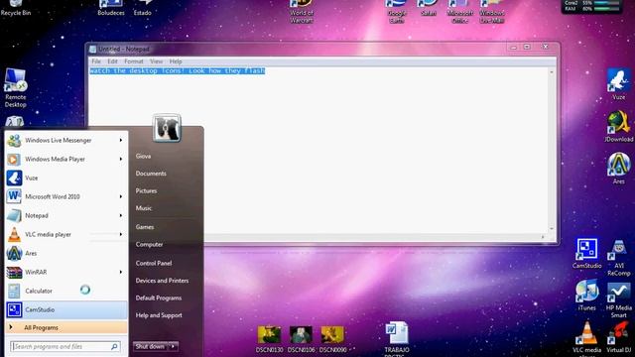Viewport: 635px width, 357px height.
Task: Open the Help menu in Notepad
Action: pos(176,61)
